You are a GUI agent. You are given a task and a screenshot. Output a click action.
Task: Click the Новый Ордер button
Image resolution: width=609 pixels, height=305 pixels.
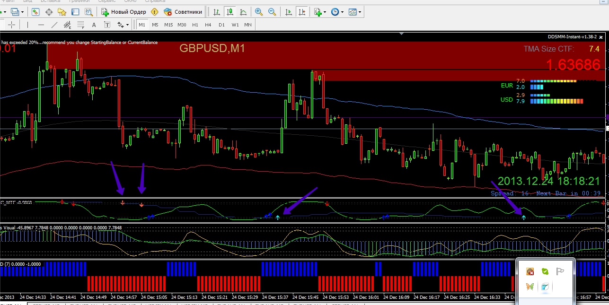[x=124, y=12]
